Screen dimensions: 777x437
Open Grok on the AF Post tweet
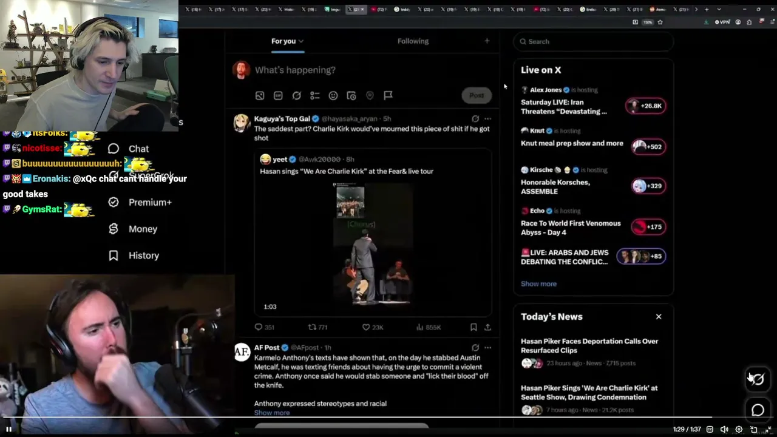tap(475, 348)
